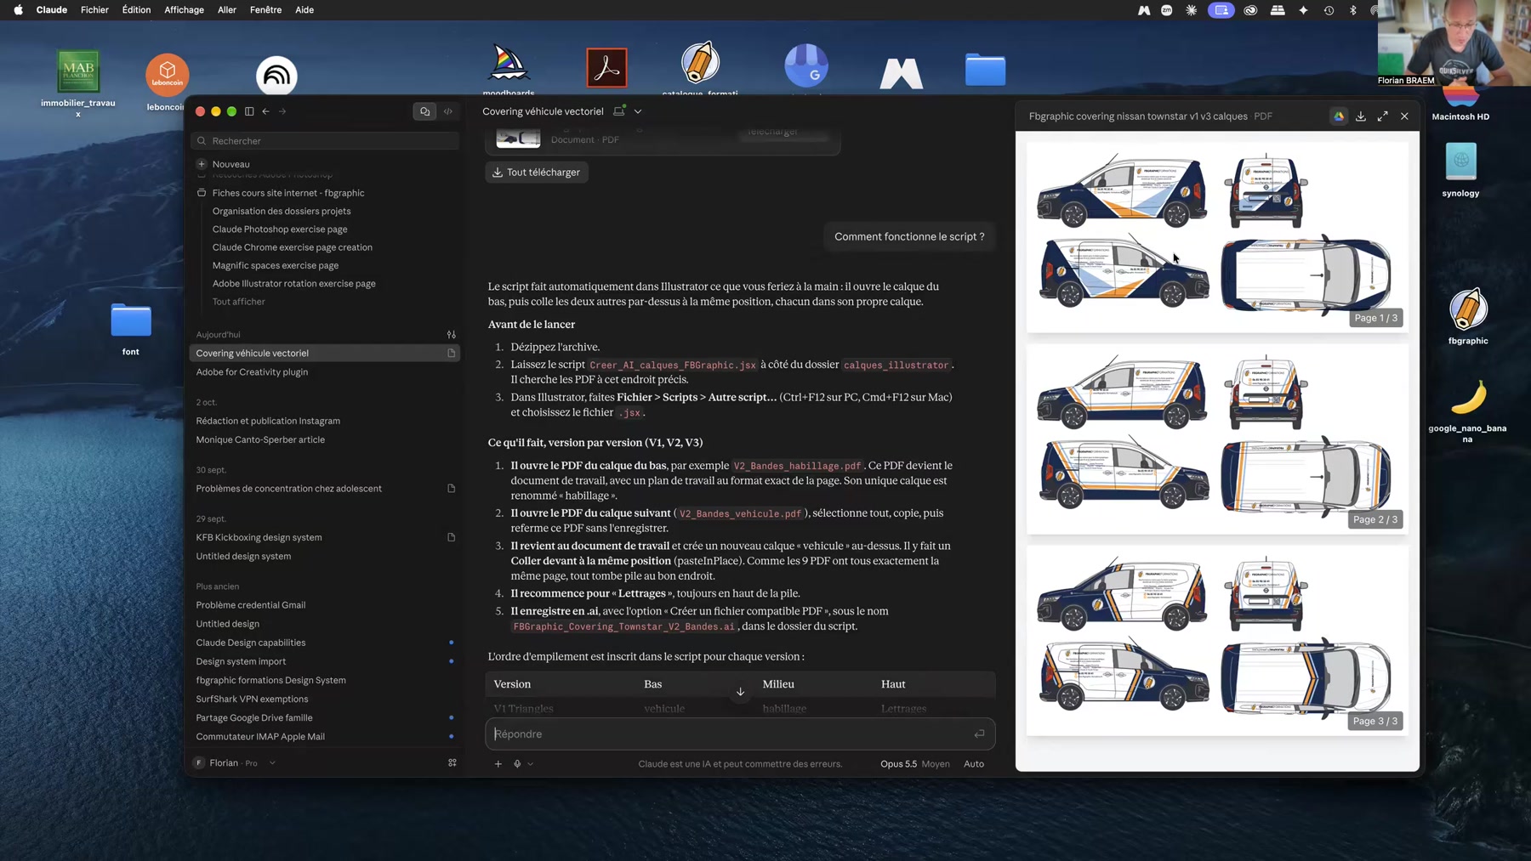Open the Affichage menu
The height and width of the screenshot is (861, 1531).
[x=184, y=10]
